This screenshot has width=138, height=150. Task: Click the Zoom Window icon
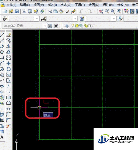[x=113, y=12]
